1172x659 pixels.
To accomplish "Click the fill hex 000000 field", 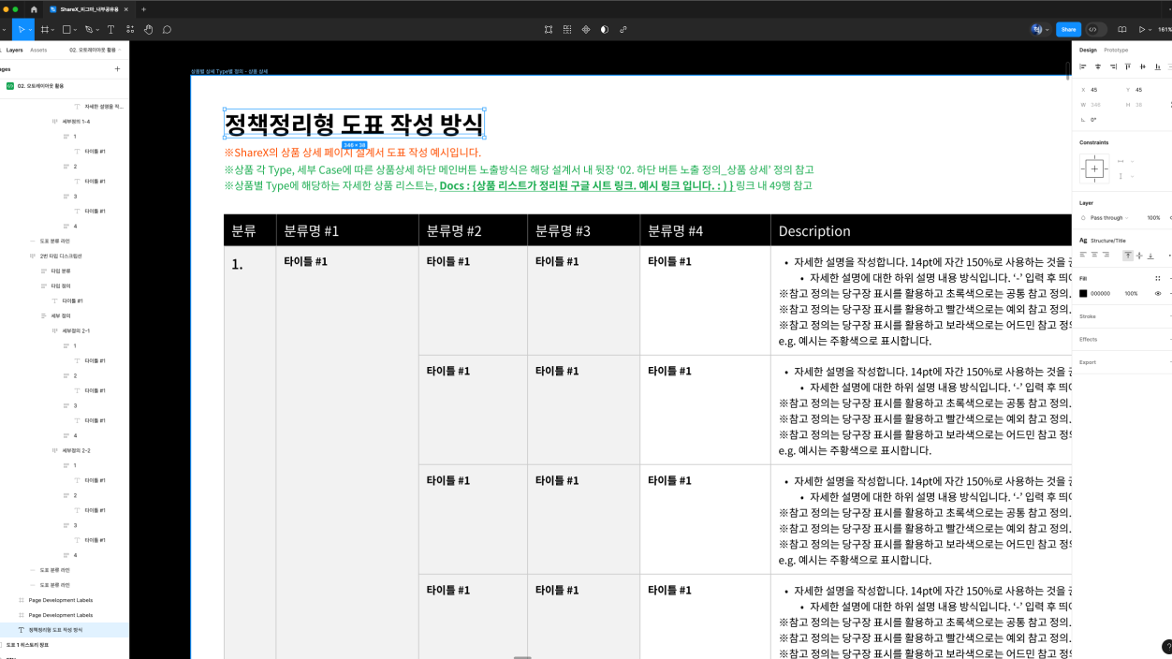I will coord(1101,293).
